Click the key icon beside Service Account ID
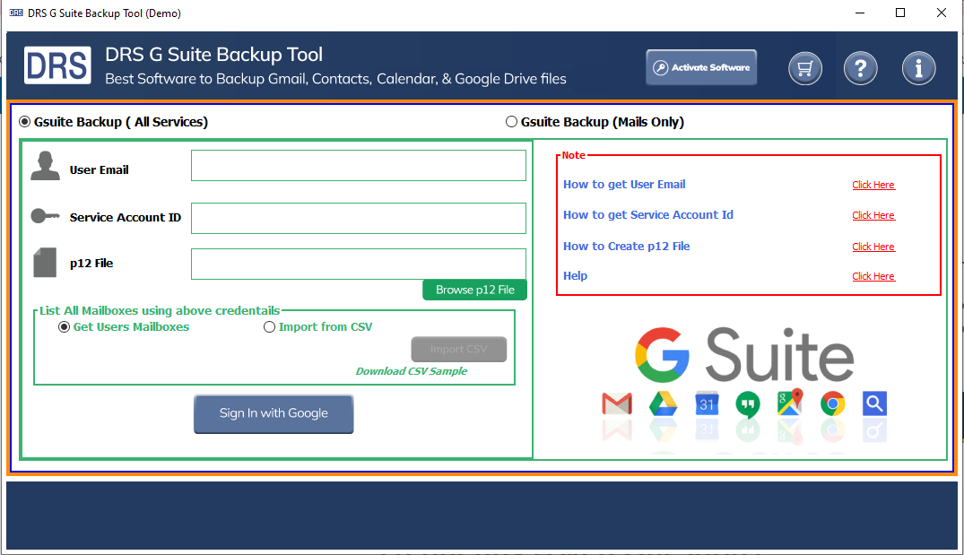 (45, 216)
